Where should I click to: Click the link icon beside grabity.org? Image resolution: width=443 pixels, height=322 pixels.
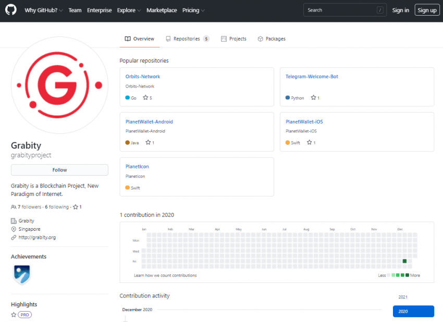coord(14,238)
